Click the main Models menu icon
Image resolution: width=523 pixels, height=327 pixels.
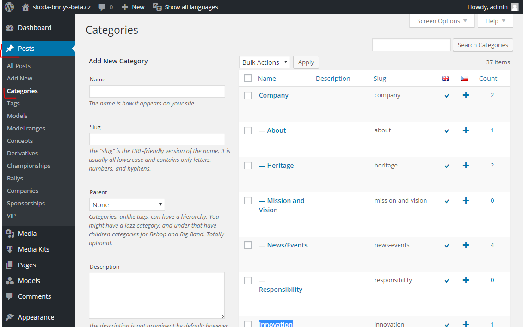10,281
